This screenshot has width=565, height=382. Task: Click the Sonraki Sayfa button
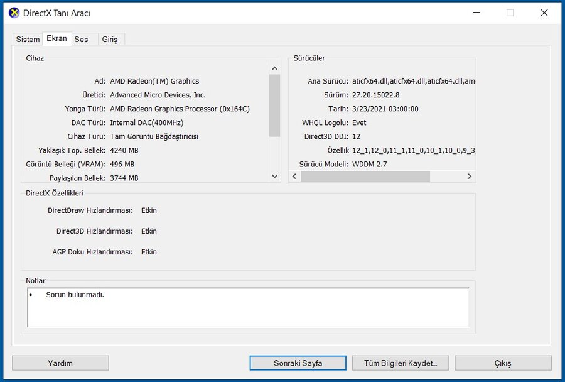pyautogui.click(x=298, y=363)
